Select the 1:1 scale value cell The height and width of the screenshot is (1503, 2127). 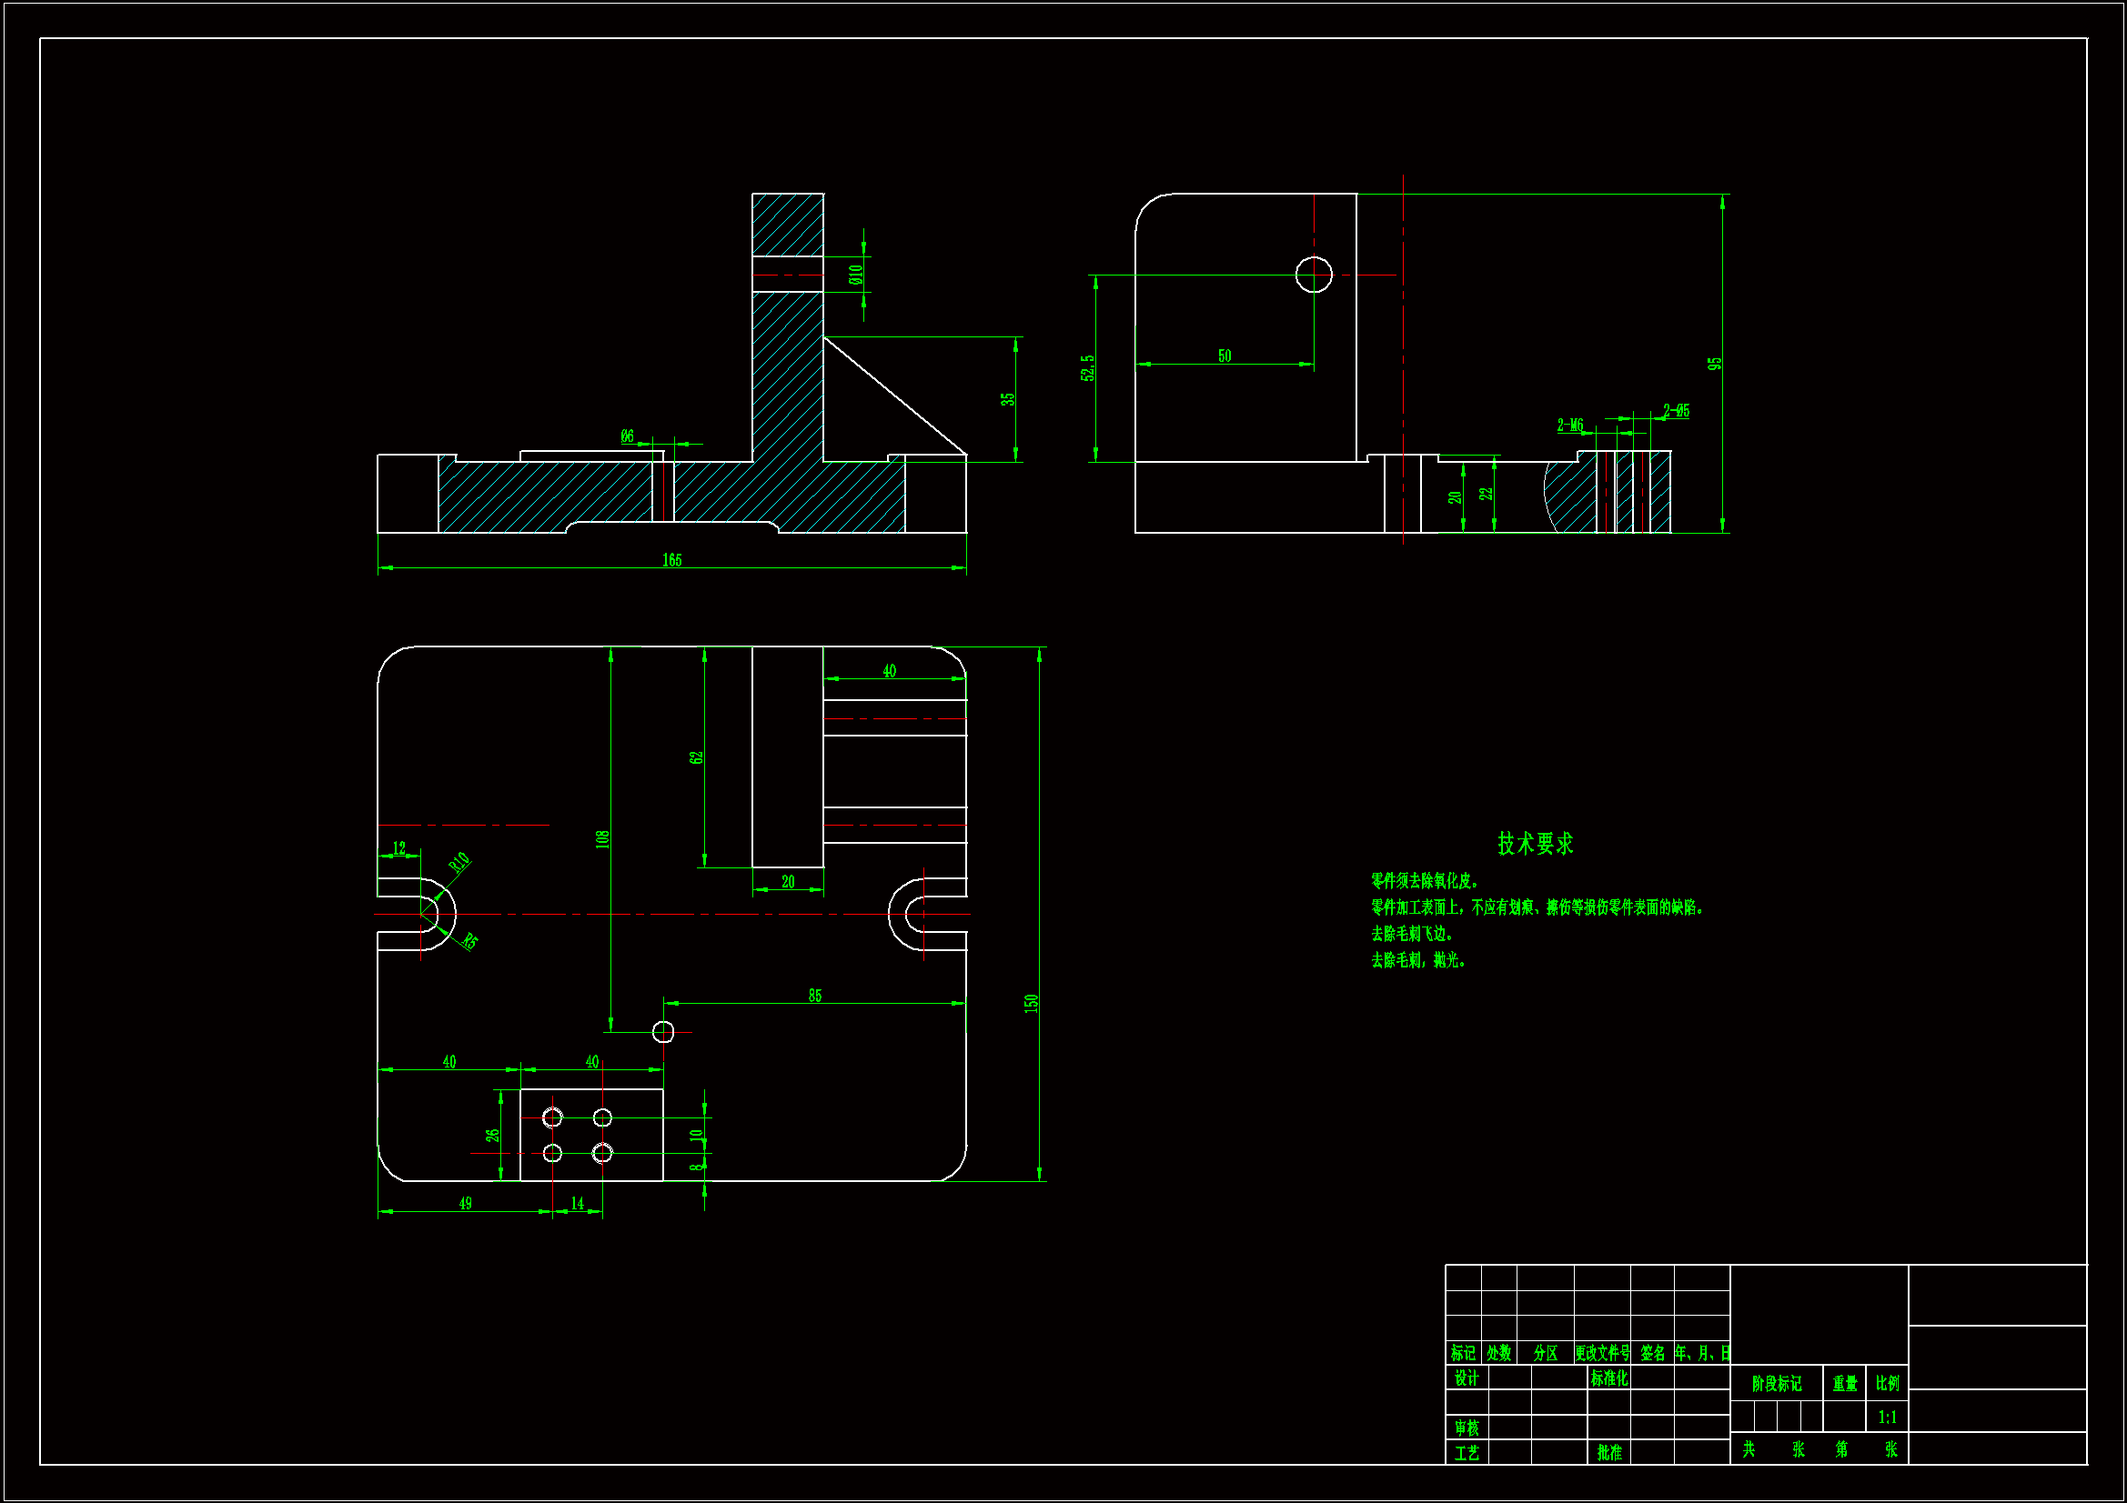[x=1887, y=1417]
